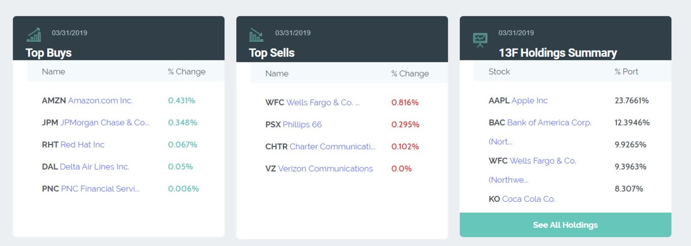The width and height of the screenshot is (691, 246).
Task: Click the Bank of America Corp. link
Action: [549, 123]
